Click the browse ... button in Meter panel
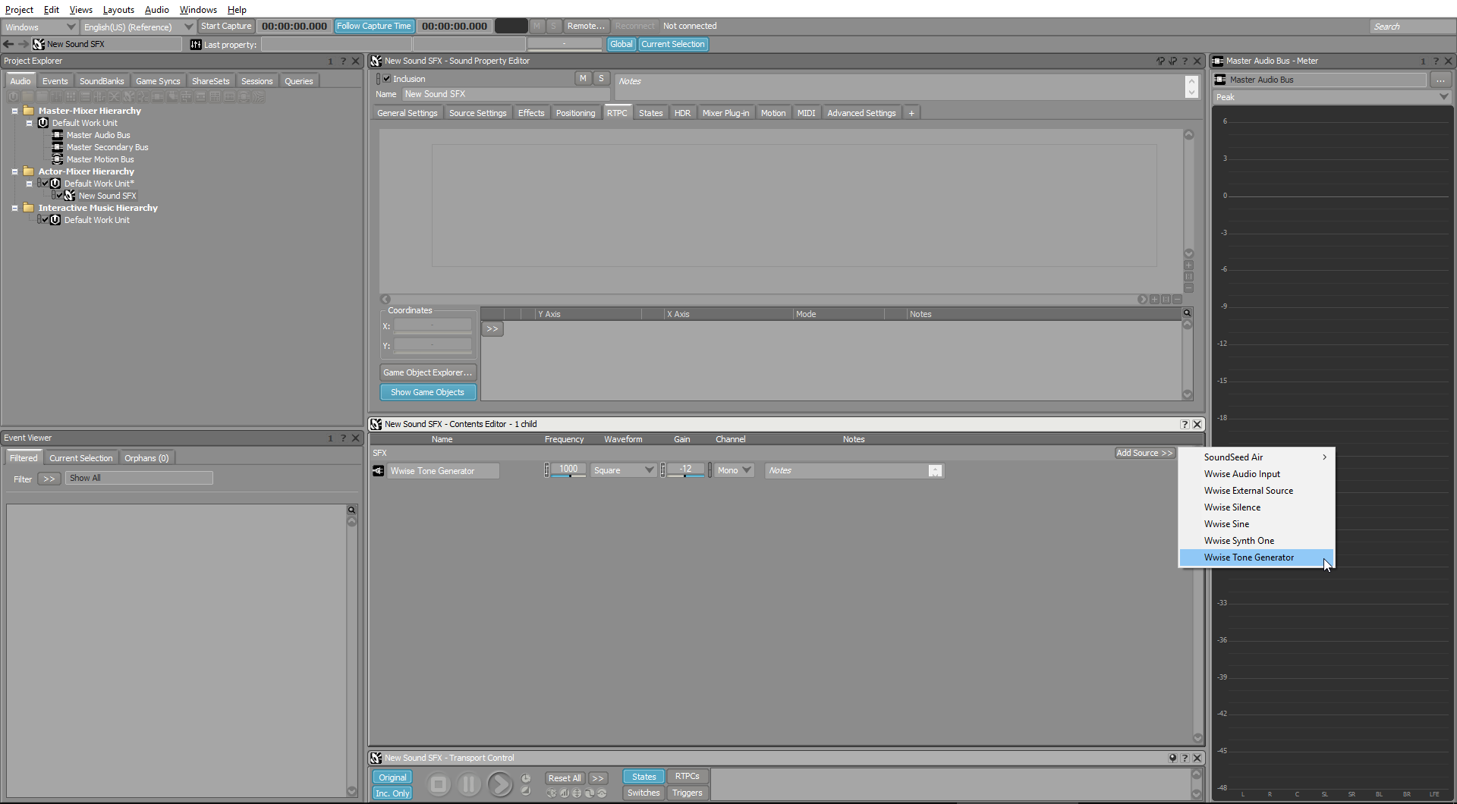The width and height of the screenshot is (1457, 804). point(1440,80)
